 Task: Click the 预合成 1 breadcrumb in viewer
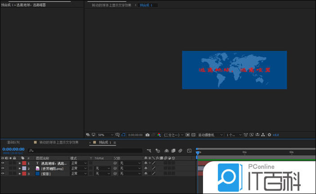pyautogui.click(x=146, y=5)
